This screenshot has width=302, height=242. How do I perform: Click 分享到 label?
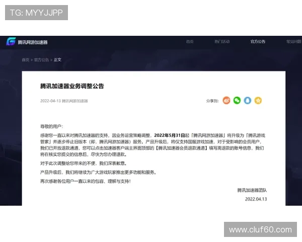click(x=212, y=101)
